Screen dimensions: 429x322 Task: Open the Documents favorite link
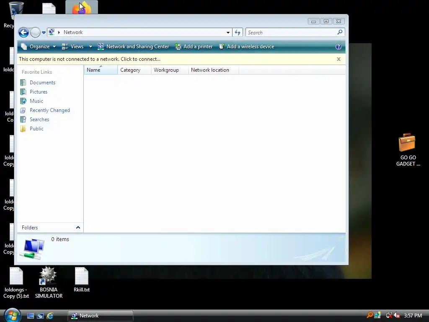click(42, 83)
